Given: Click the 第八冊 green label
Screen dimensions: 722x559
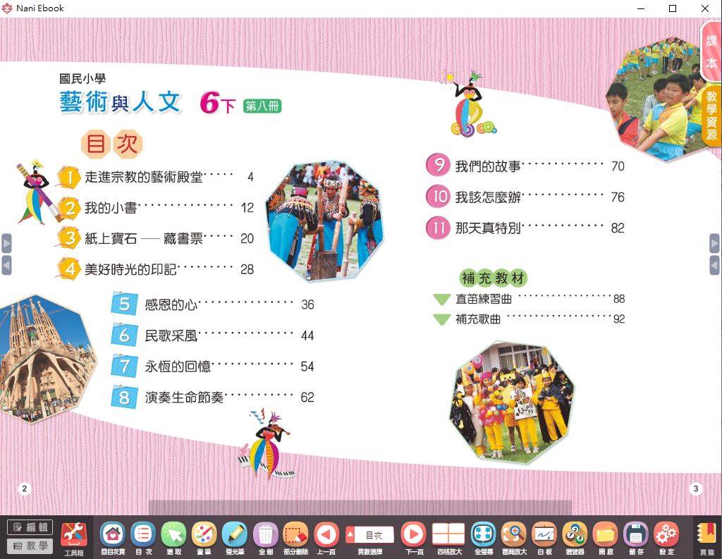Looking at the screenshot, I should click(262, 106).
